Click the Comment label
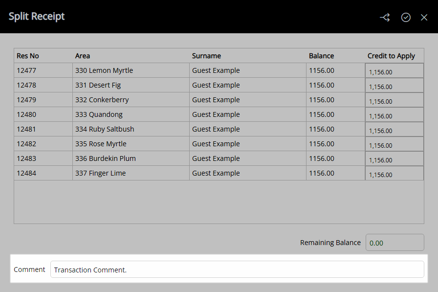This screenshot has width=438, height=292. (x=29, y=270)
